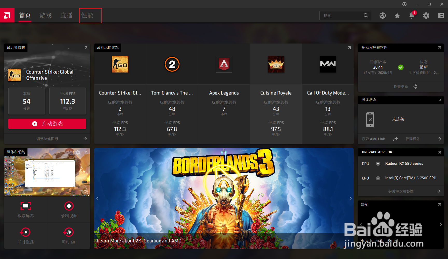Click the driver status green checkmark
The width and height of the screenshot is (448, 259).
401,67
